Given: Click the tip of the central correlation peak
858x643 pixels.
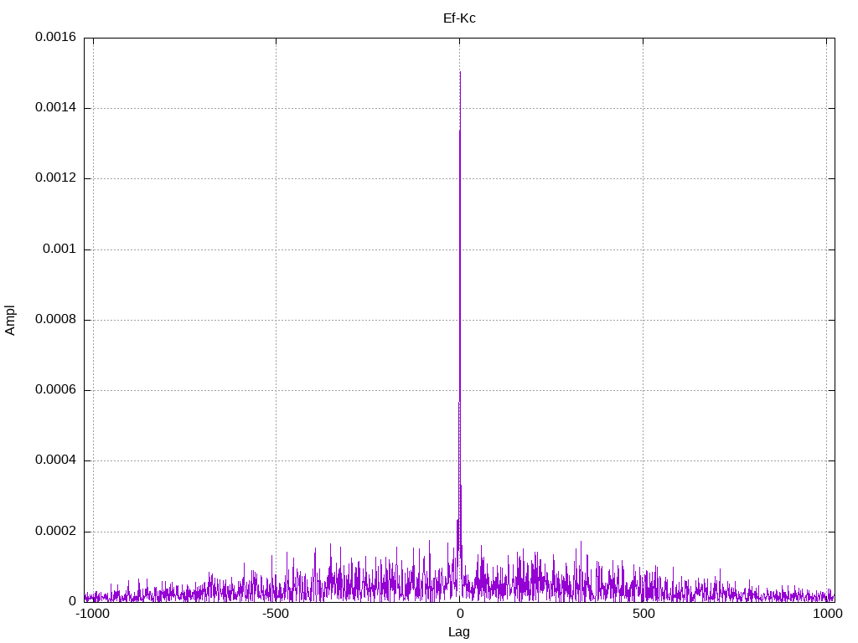Looking at the screenshot, I should (x=460, y=72).
